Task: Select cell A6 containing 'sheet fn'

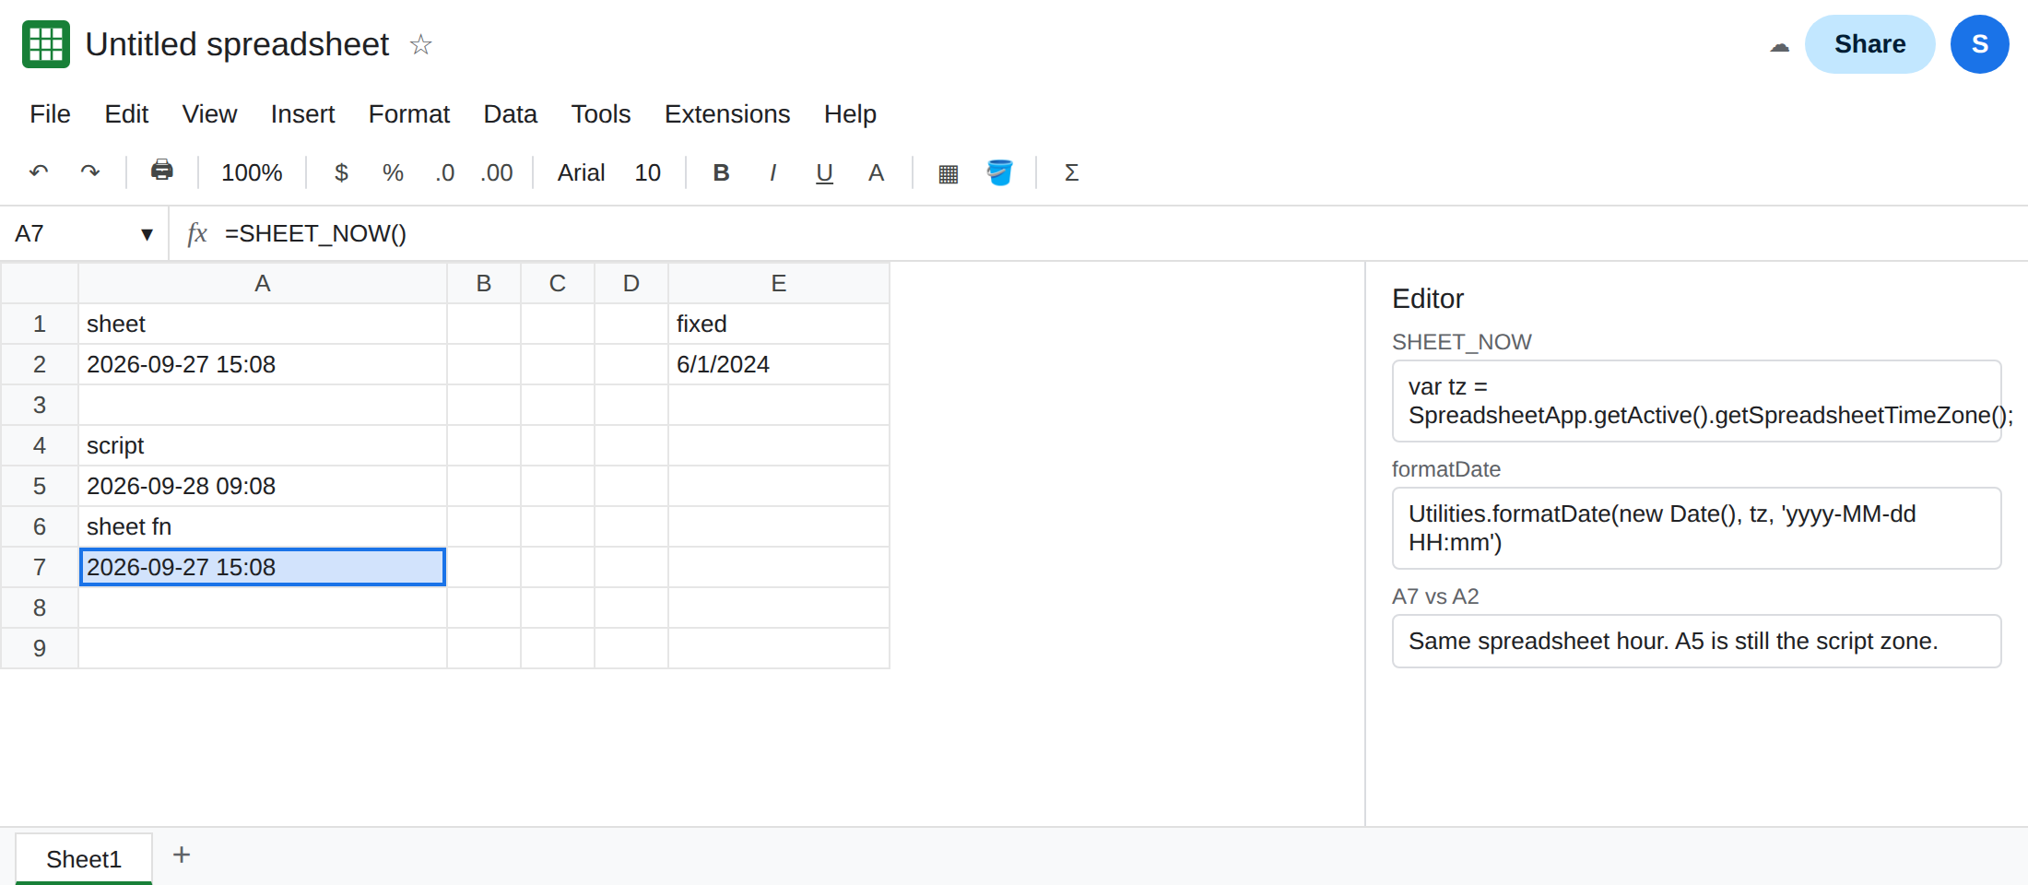Action: pyautogui.click(x=263, y=526)
